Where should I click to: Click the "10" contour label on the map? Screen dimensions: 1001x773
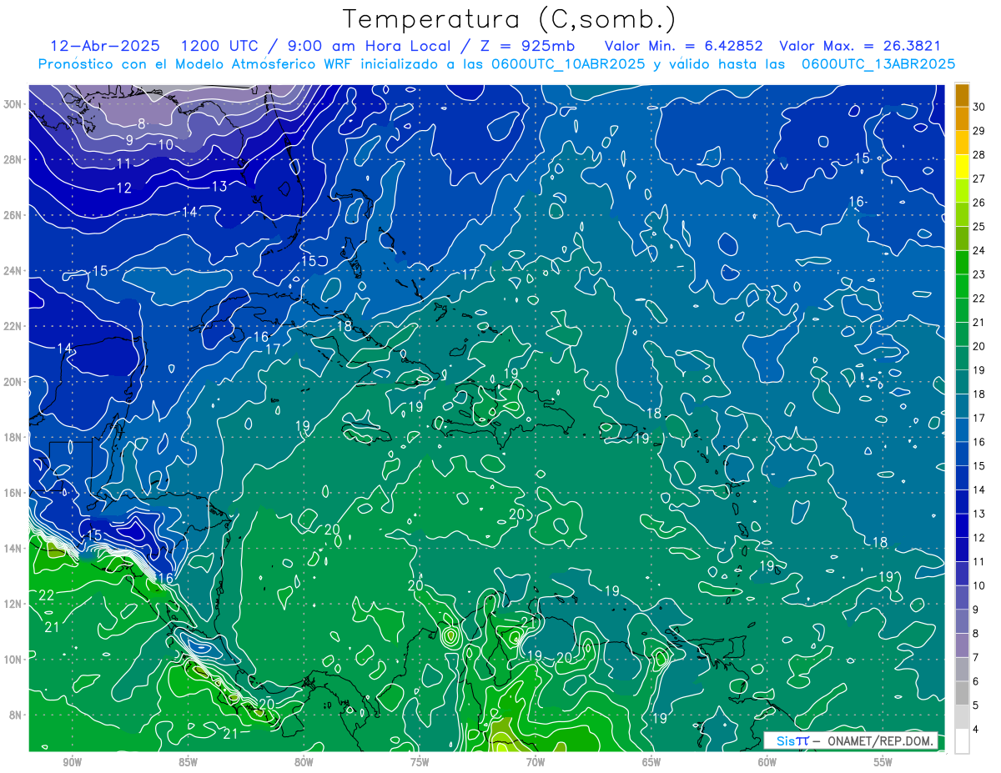tap(165, 144)
